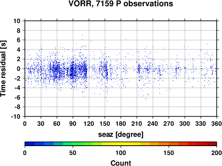The width and height of the screenshot is (222, 166).
Task: Click the Count colorbar label
Action: pos(121,163)
